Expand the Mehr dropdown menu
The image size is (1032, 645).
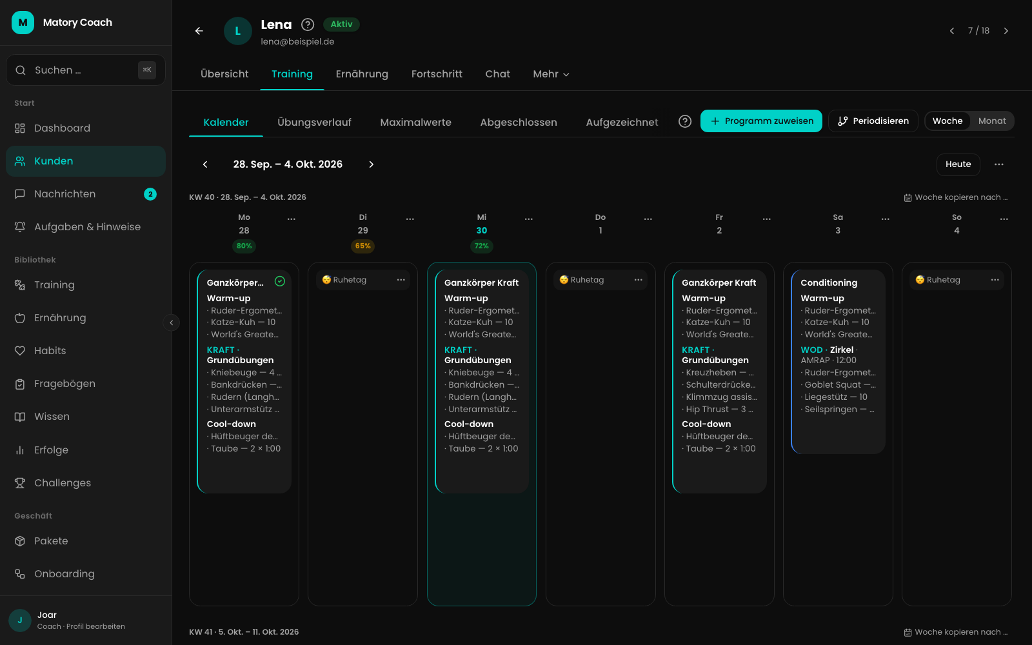point(551,74)
